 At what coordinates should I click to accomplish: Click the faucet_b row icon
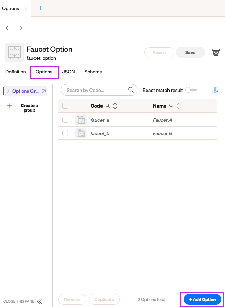pyautogui.click(x=81, y=133)
